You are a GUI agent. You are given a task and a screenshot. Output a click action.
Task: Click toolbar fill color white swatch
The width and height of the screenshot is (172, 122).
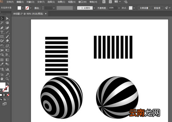coord(3,85)
